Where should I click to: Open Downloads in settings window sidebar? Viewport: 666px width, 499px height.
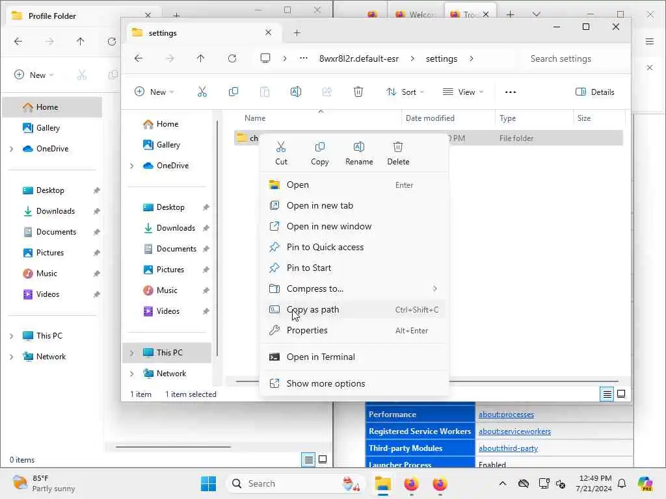point(169,228)
